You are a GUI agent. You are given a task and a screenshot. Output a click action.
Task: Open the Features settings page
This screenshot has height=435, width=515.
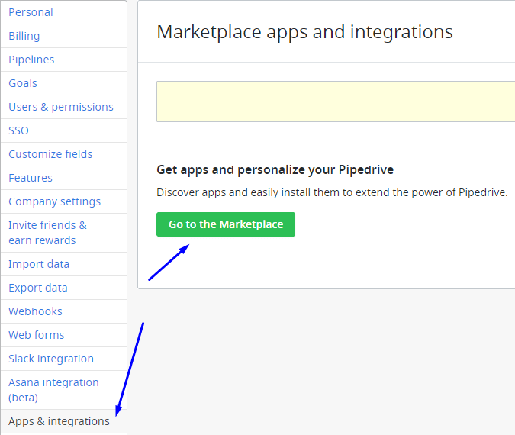(x=31, y=178)
